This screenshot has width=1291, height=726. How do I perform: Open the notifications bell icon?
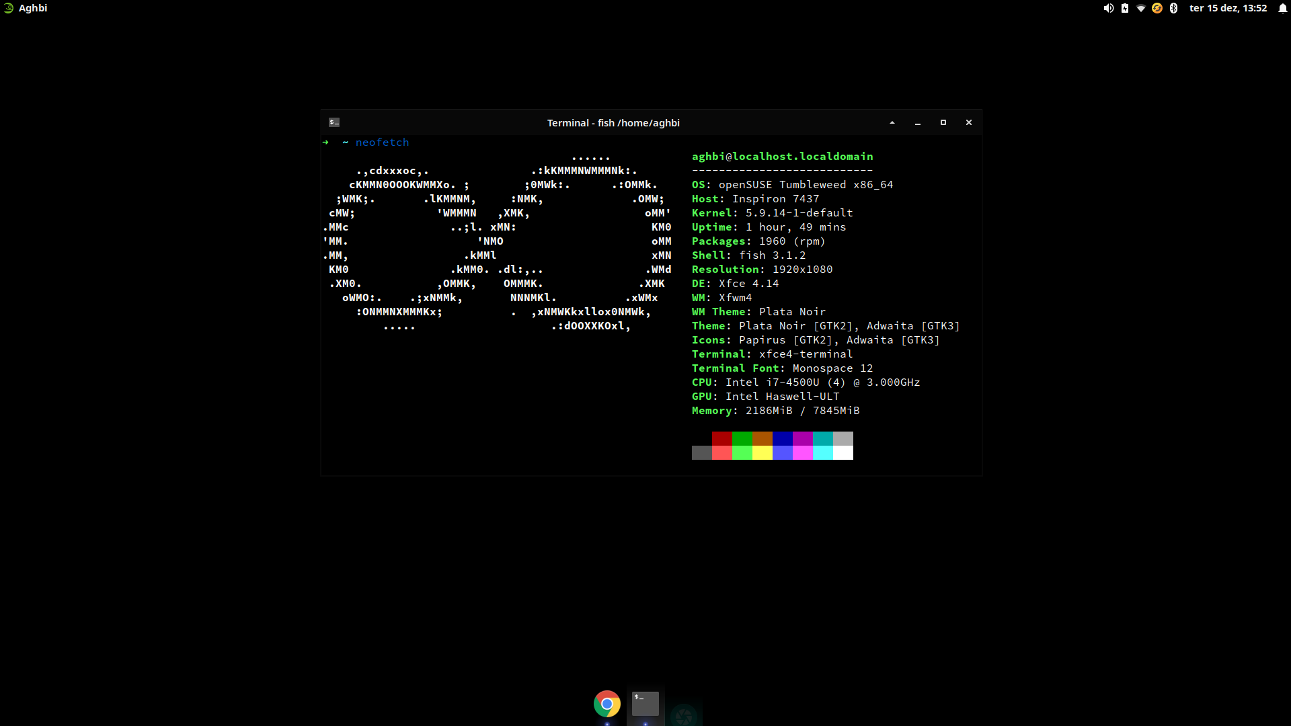pos(1282,8)
